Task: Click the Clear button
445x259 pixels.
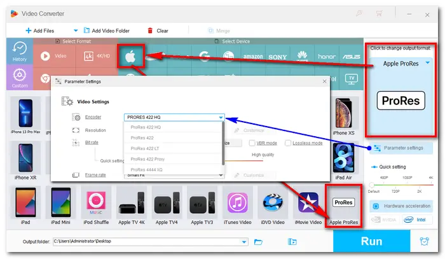Action: [158, 31]
